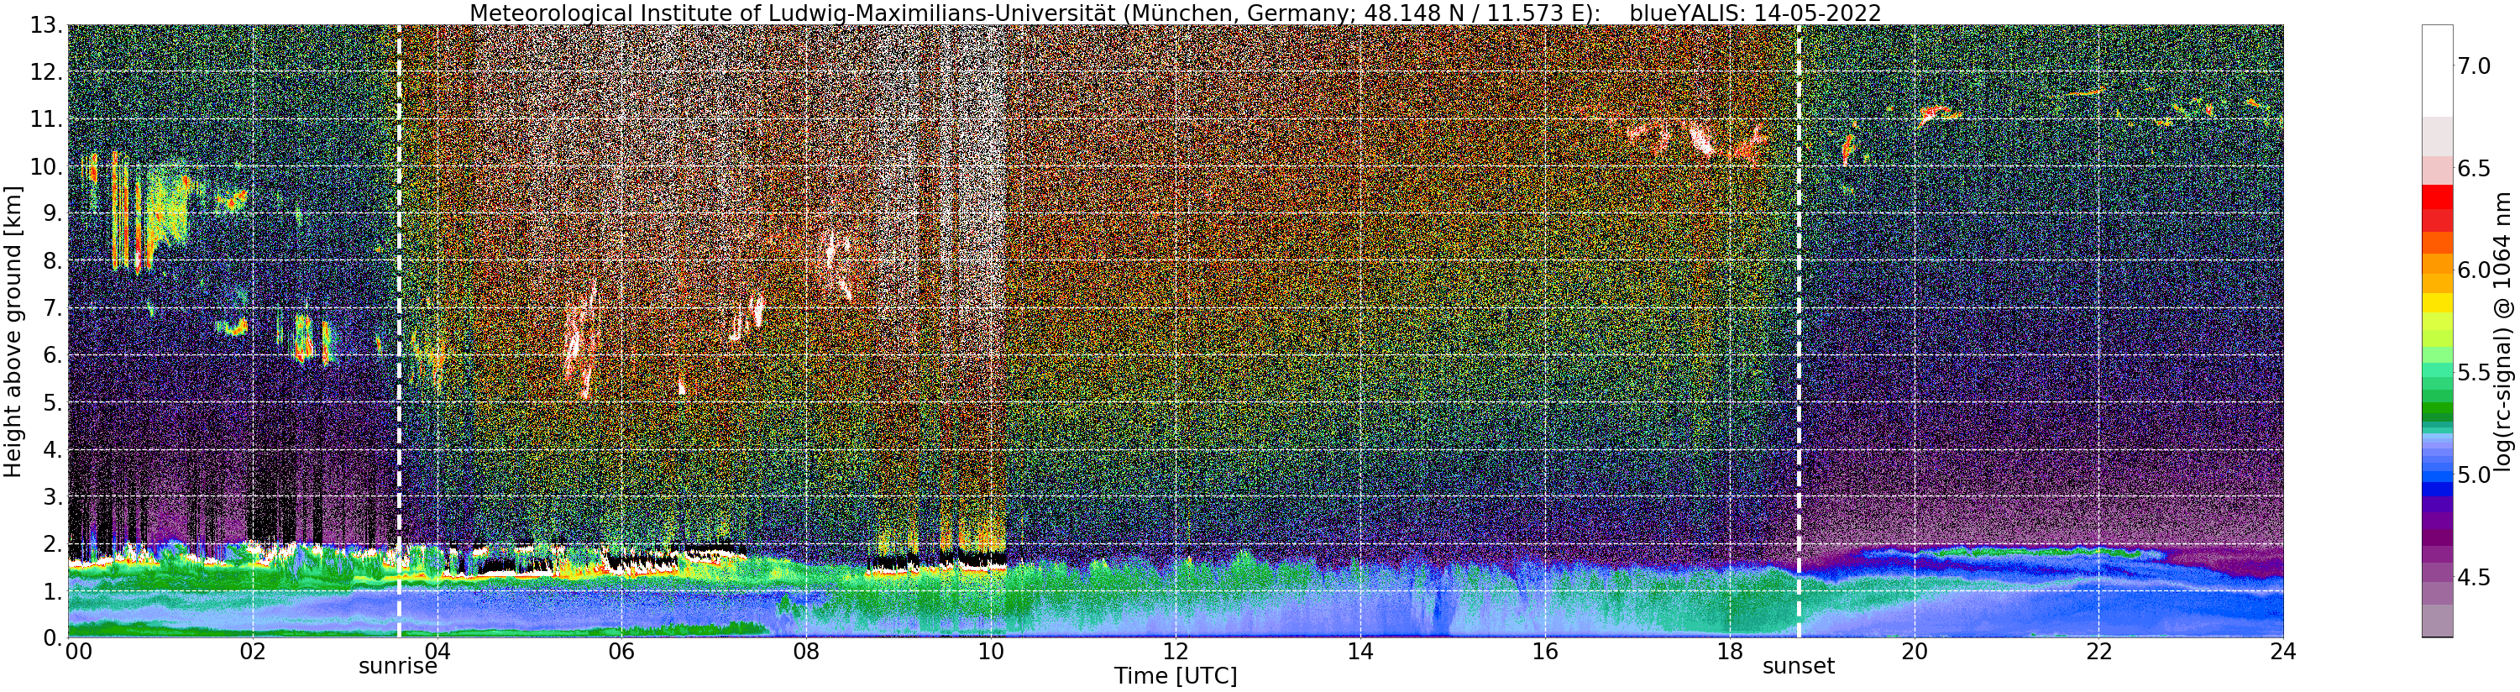The height and width of the screenshot is (692, 2520).
Task: Click the 'Height above ground [km]' axis label
Action: tap(13, 331)
